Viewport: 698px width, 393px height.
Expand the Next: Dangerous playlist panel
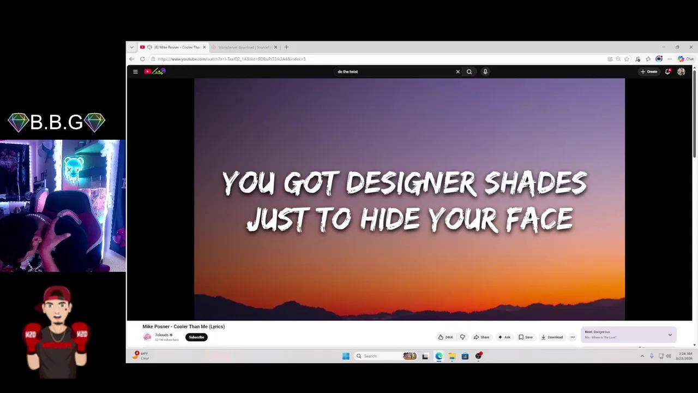[x=670, y=335]
